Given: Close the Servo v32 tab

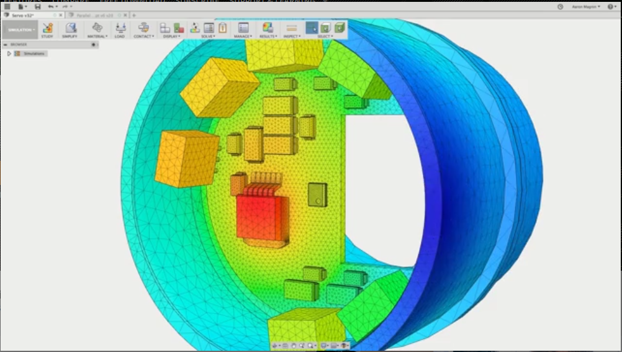Looking at the screenshot, I should 61,15.
